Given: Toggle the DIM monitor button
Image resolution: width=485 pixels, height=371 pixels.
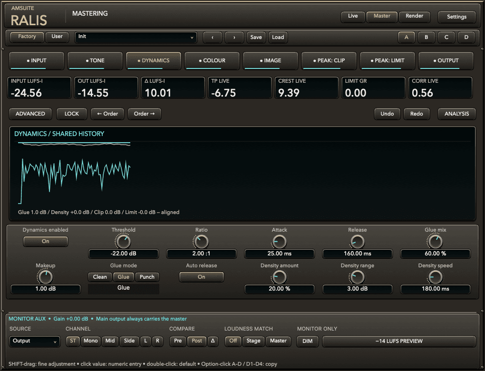Looking at the screenshot, I should tap(308, 341).
